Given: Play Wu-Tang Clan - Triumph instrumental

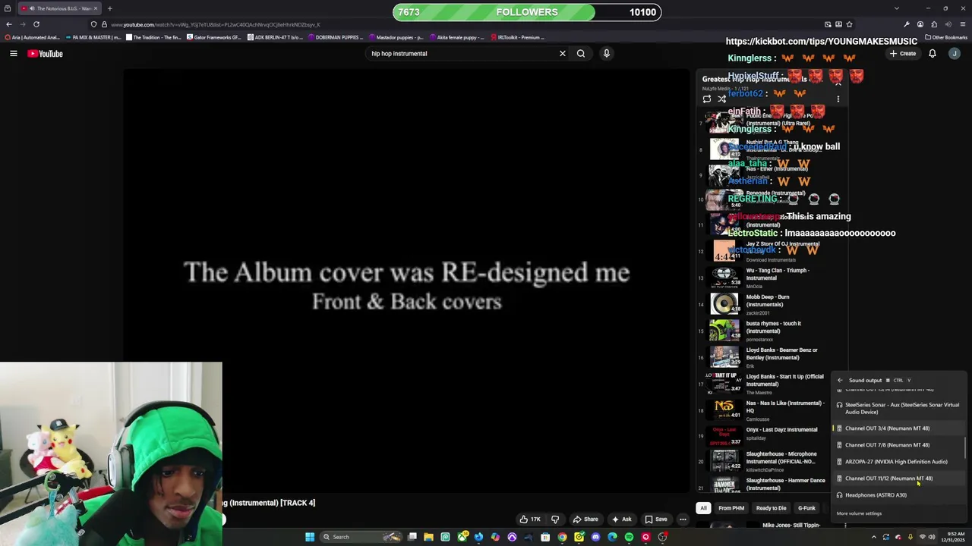Looking at the screenshot, I should (771, 278).
